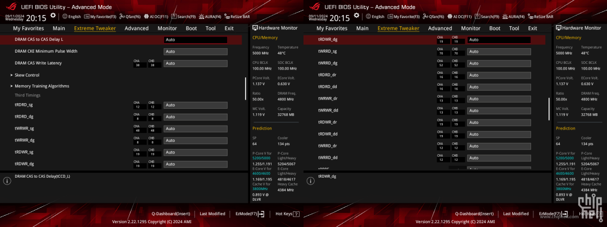Viewport: 607px width, 227px height.
Task: Select Extreme Tweaker tab in left screen
Action: coord(95,28)
